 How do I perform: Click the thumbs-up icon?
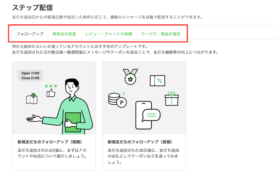[x=51, y=93]
